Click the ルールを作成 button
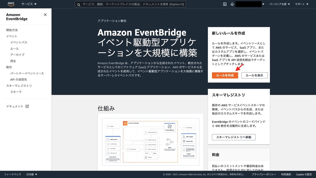 [x=225, y=75]
